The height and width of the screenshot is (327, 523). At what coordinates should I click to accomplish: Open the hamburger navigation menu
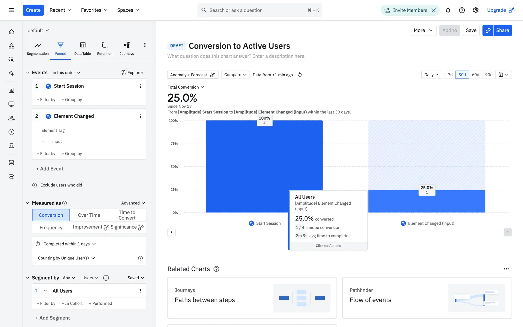(x=11, y=10)
